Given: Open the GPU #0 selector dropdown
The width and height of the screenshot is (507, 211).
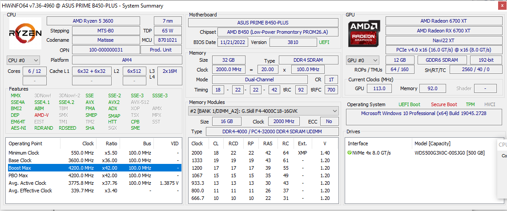Looking at the screenshot, I should tap(363, 60).
